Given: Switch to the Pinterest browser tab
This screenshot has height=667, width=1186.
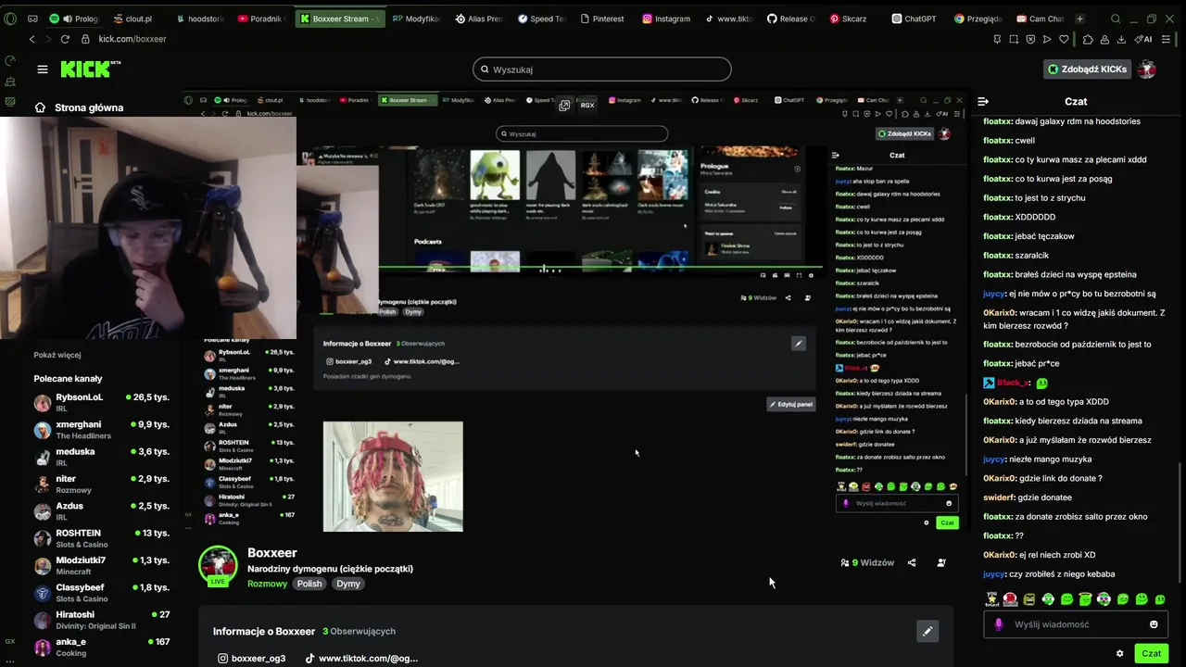Looking at the screenshot, I should click(x=601, y=19).
